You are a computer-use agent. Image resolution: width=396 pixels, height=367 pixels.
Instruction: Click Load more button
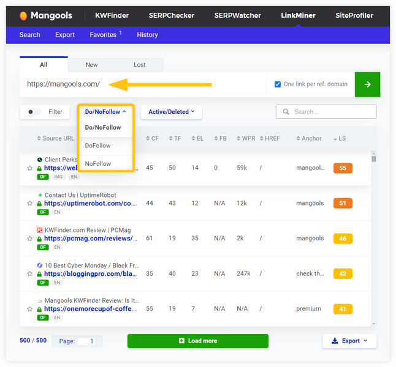pyautogui.click(x=198, y=341)
